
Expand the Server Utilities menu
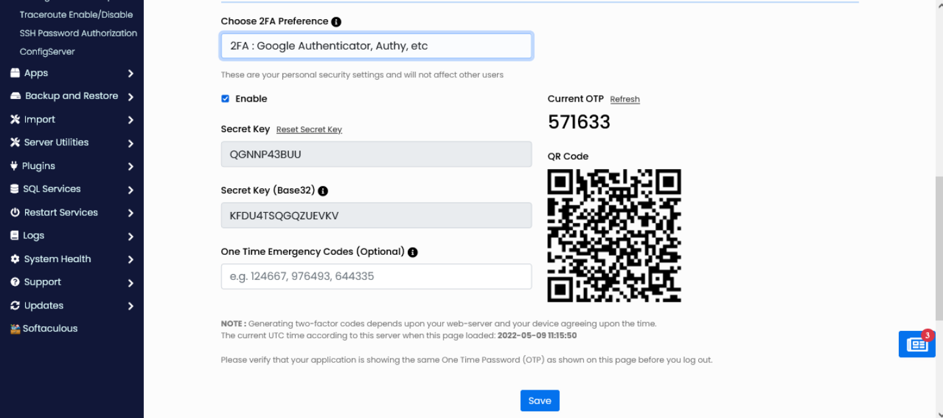(56, 142)
